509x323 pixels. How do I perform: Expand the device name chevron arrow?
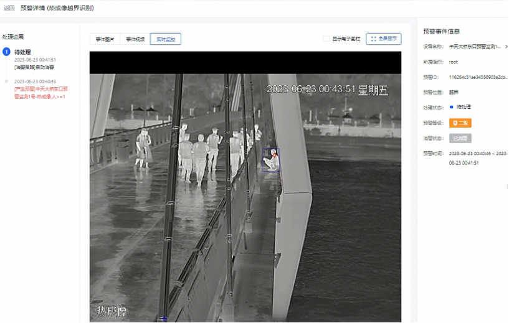click(506, 47)
